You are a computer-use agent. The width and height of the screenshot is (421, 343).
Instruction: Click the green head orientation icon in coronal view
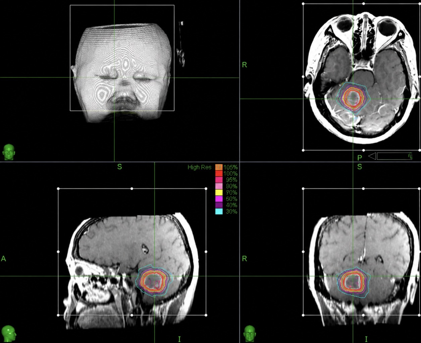tap(250, 333)
